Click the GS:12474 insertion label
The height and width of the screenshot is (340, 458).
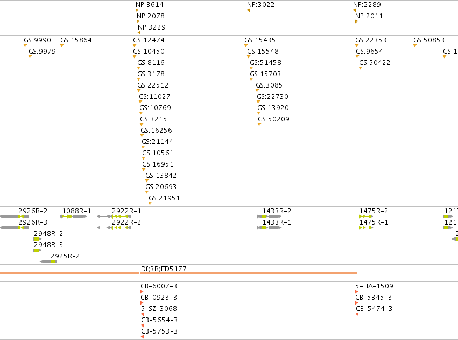click(x=149, y=40)
